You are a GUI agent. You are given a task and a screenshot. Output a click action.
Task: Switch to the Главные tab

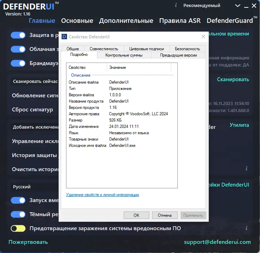42,21
